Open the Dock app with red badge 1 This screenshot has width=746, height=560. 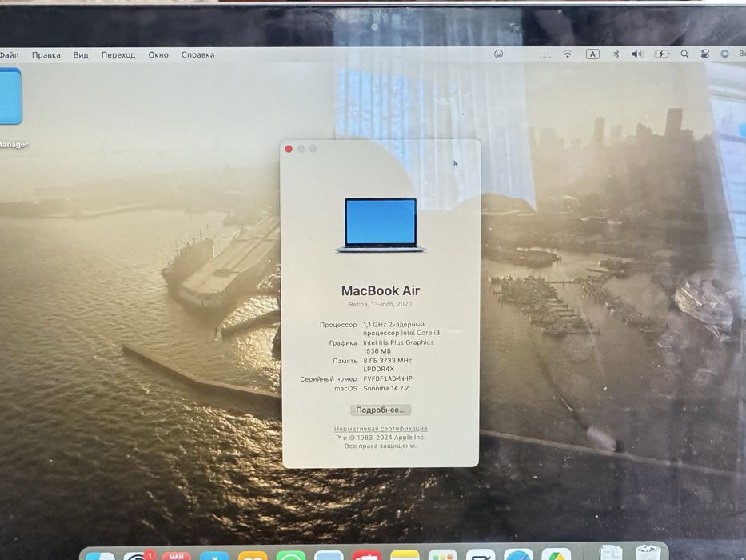pyautogui.click(x=138, y=555)
